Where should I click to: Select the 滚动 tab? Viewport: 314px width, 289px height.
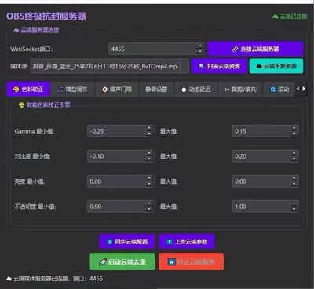click(x=279, y=90)
